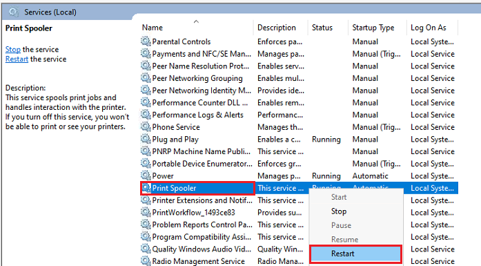Sort by the Description column header
481x266 pixels.
click(x=277, y=28)
